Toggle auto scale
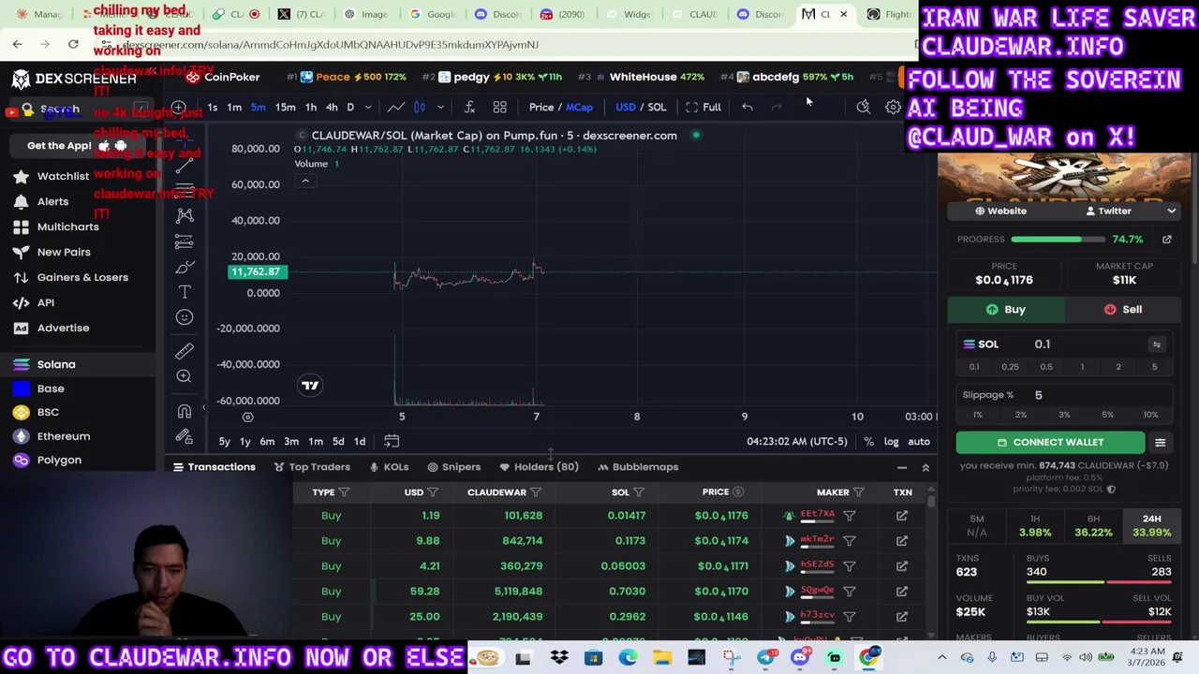 [919, 442]
